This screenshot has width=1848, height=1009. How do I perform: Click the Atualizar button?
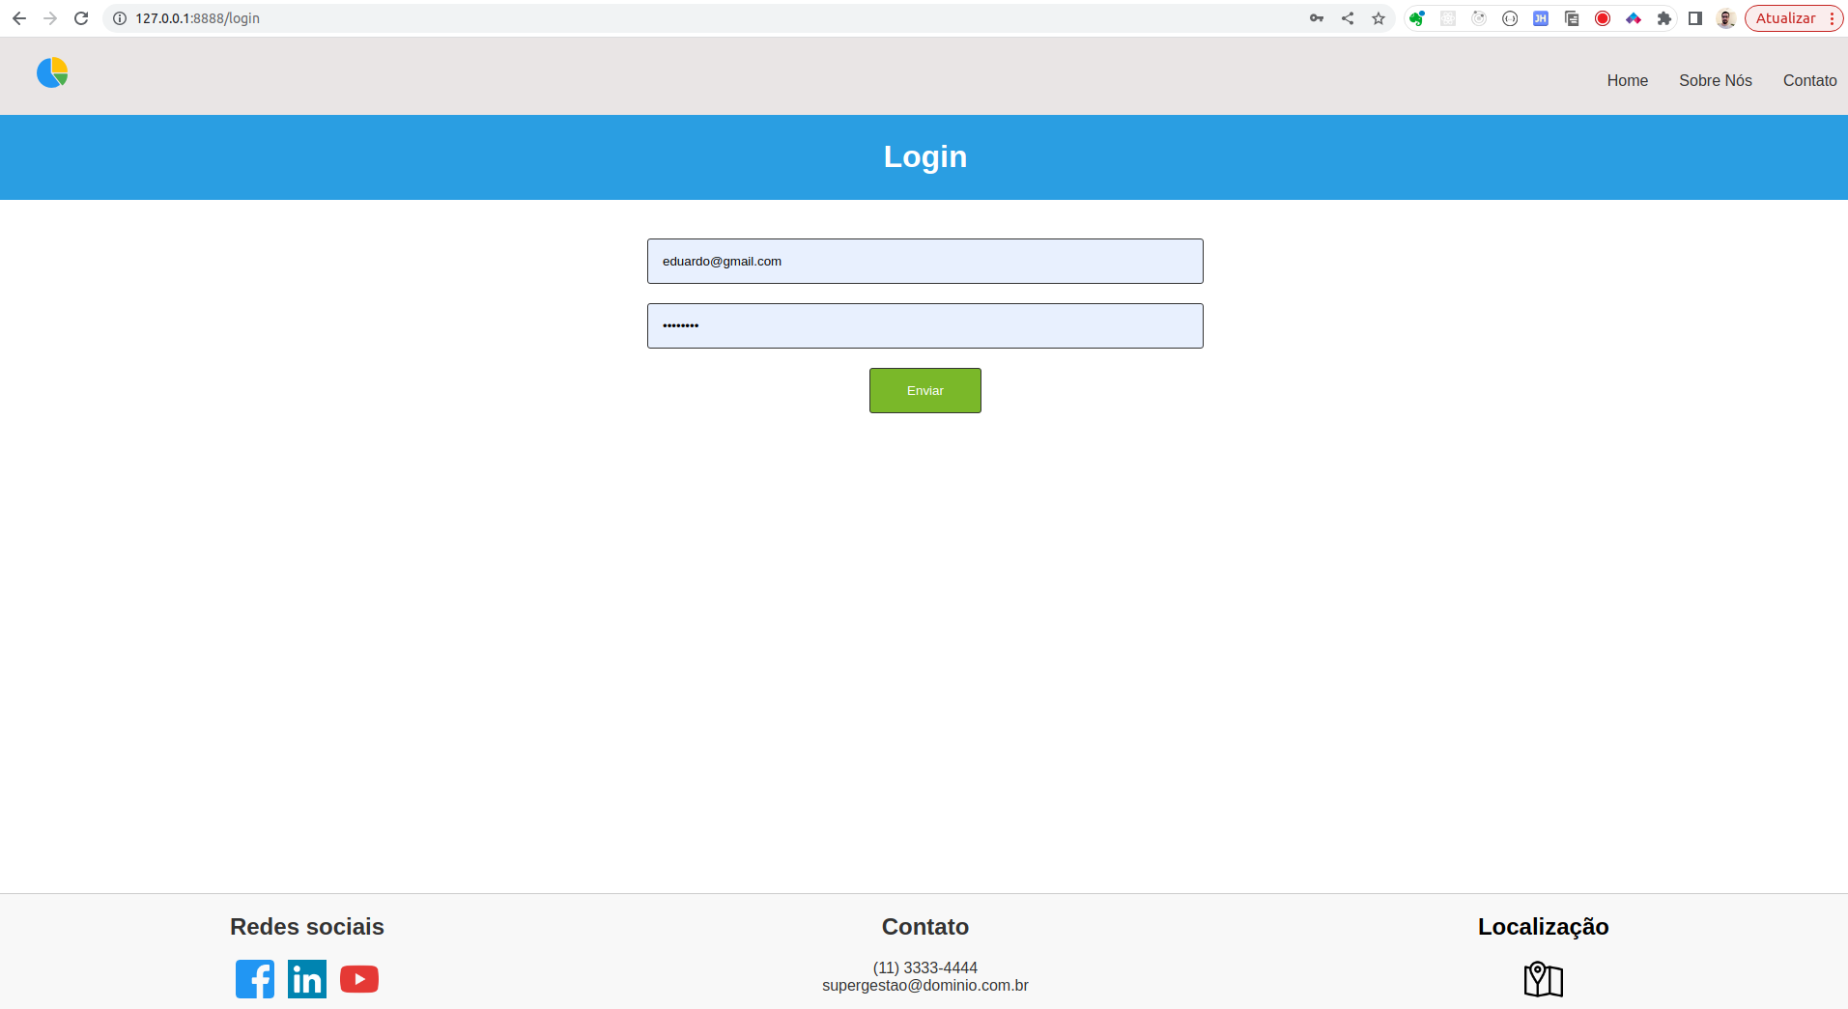1790,17
